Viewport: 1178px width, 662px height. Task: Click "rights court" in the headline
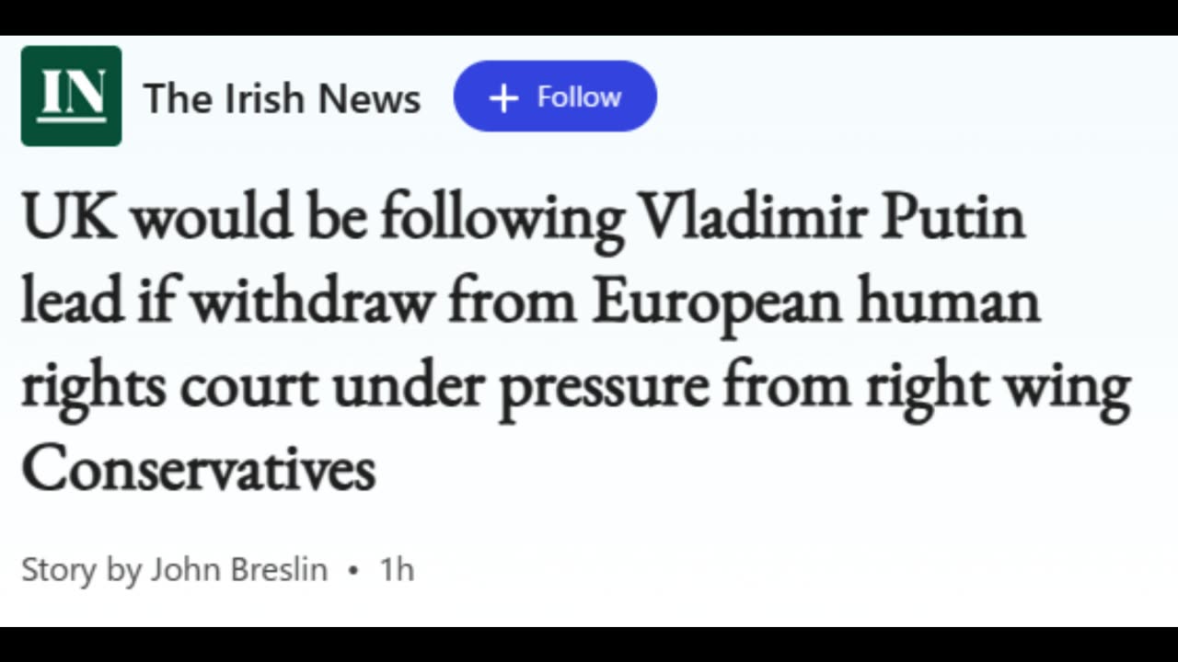click(x=168, y=386)
